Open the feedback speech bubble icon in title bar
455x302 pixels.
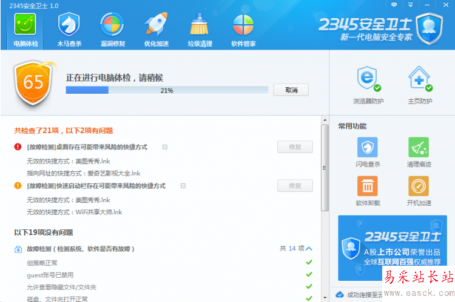tap(394, 5)
